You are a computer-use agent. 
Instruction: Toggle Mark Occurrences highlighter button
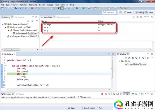tap(62, 8)
